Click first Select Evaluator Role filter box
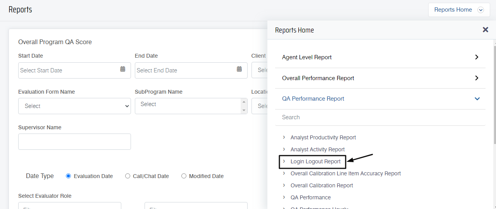Image resolution: width=496 pixels, height=209 pixels. 70,206
